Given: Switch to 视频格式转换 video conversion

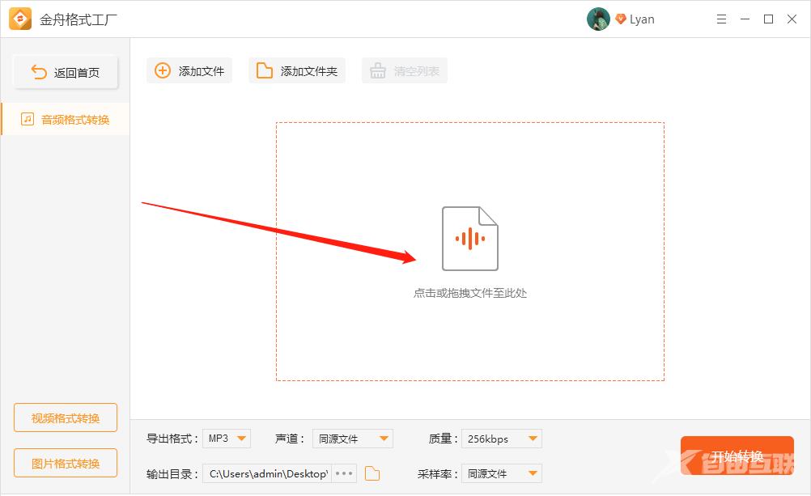Looking at the screenshot, I should coord(66,418).
